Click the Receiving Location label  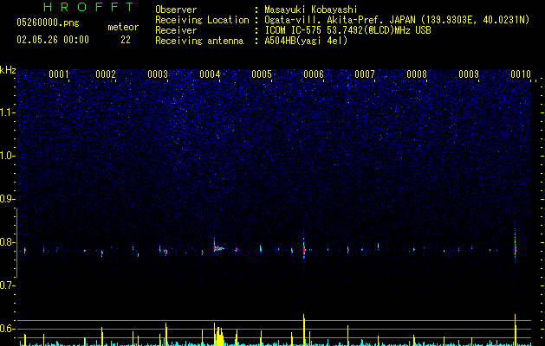[x=202, y=20]
